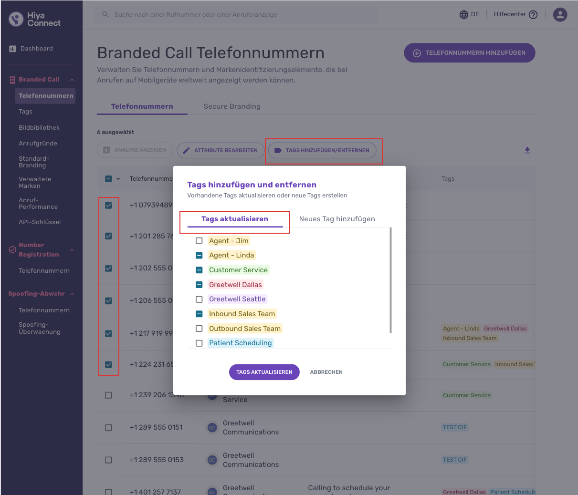Click the search magnifier icon

[105, 14]
